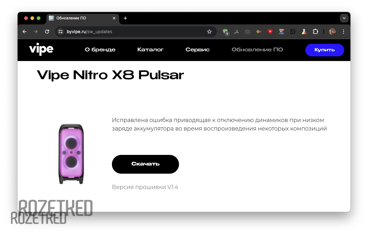The image size is (368, 235).
Task: Open the image picture extension icon
Action: 293,32
